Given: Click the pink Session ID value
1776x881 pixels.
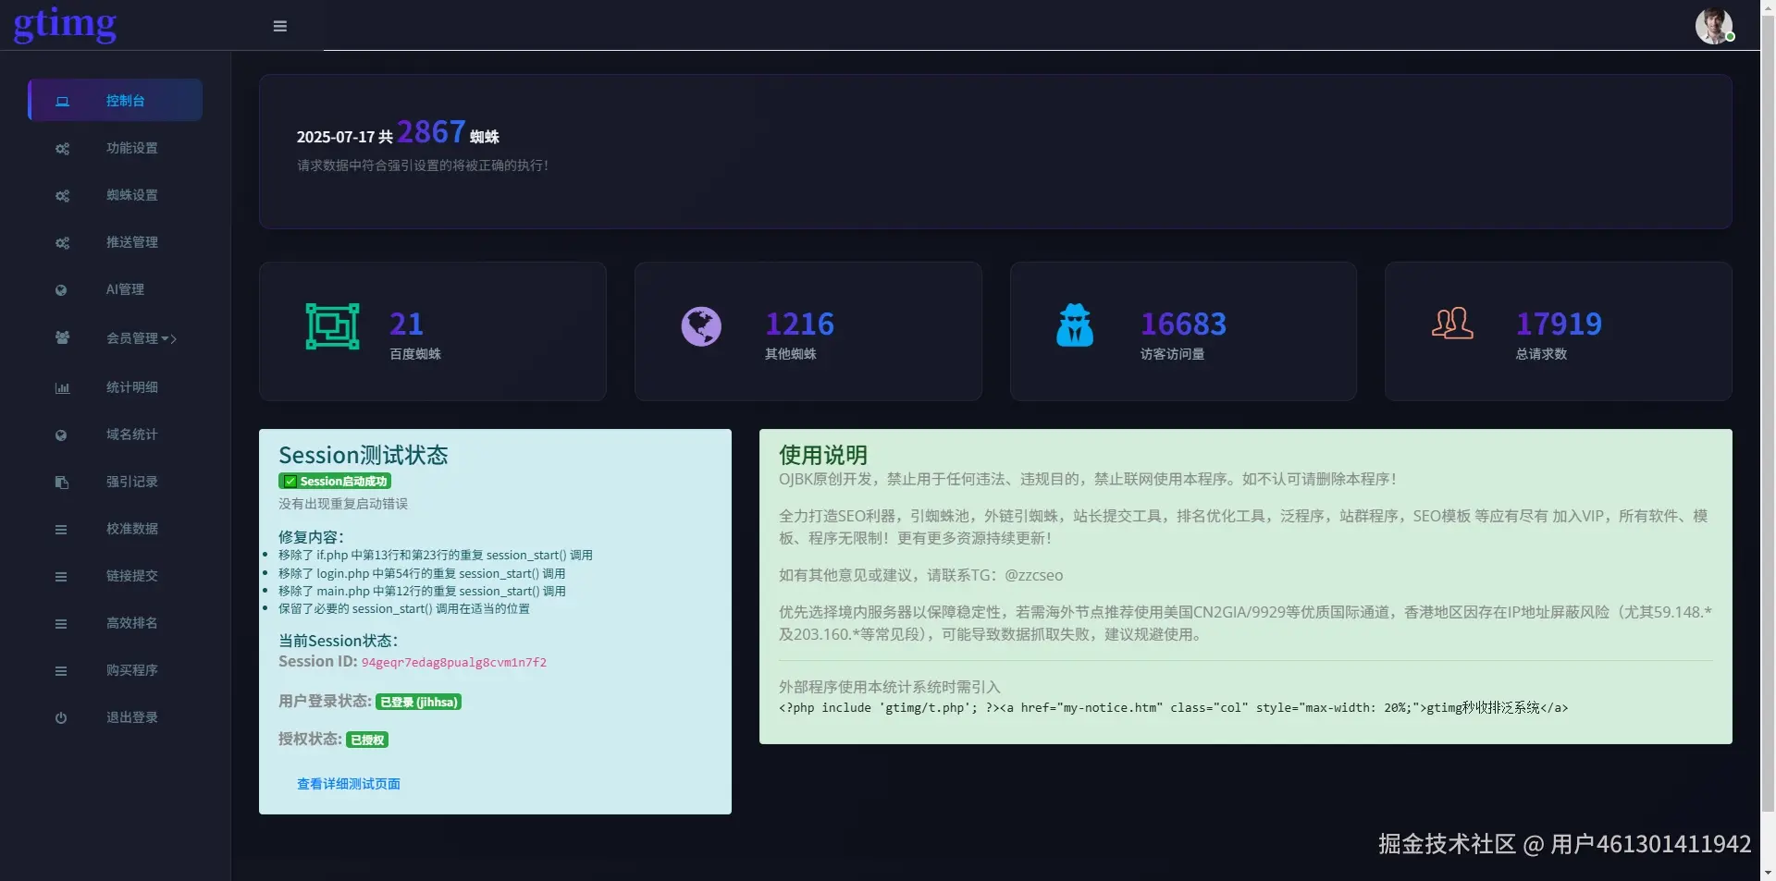Looking at the screenshot, I should click(x=452, y=662).
